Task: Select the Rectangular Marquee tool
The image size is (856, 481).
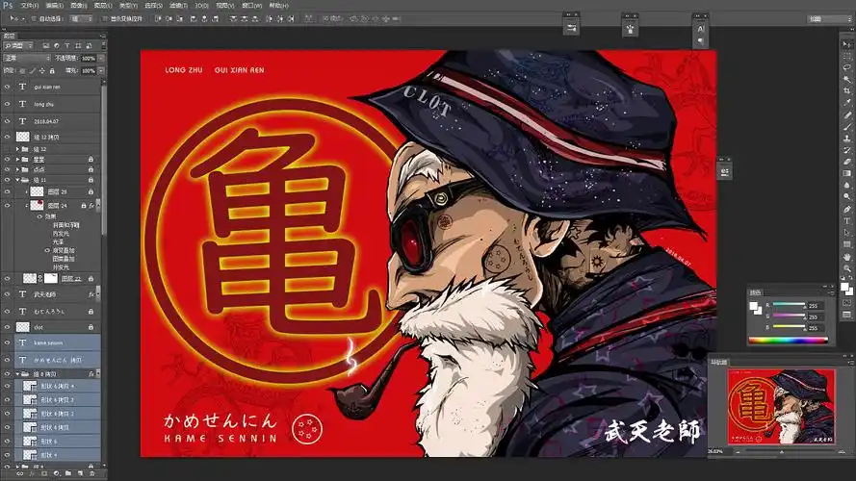Action: click(846, 56)
